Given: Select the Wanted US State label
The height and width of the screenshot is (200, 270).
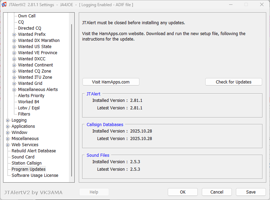Looking at the screenshot, I should 35,47.
